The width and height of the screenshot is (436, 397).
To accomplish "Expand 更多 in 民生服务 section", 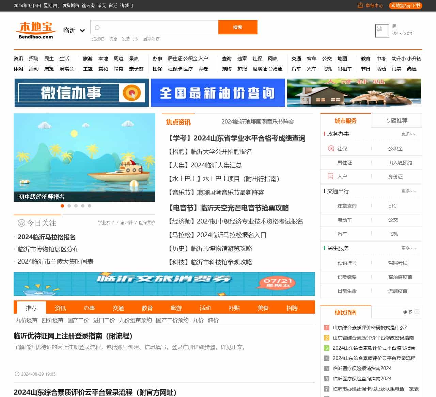I will [x=408, y=248].
